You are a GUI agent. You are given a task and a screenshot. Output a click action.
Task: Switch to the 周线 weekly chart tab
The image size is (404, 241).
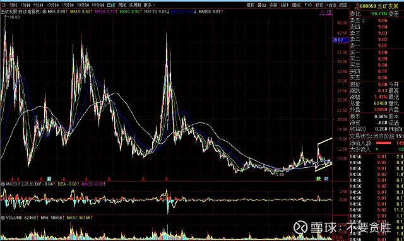[x=122, y=5]
